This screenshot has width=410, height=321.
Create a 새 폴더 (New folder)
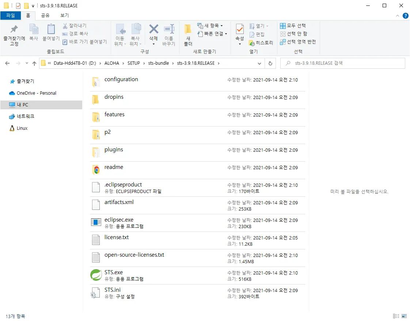coord(188,35)
